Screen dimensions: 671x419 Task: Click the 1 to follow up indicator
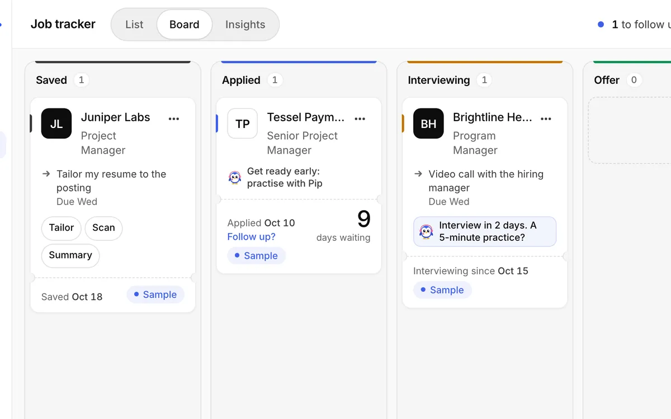(634, 25)
